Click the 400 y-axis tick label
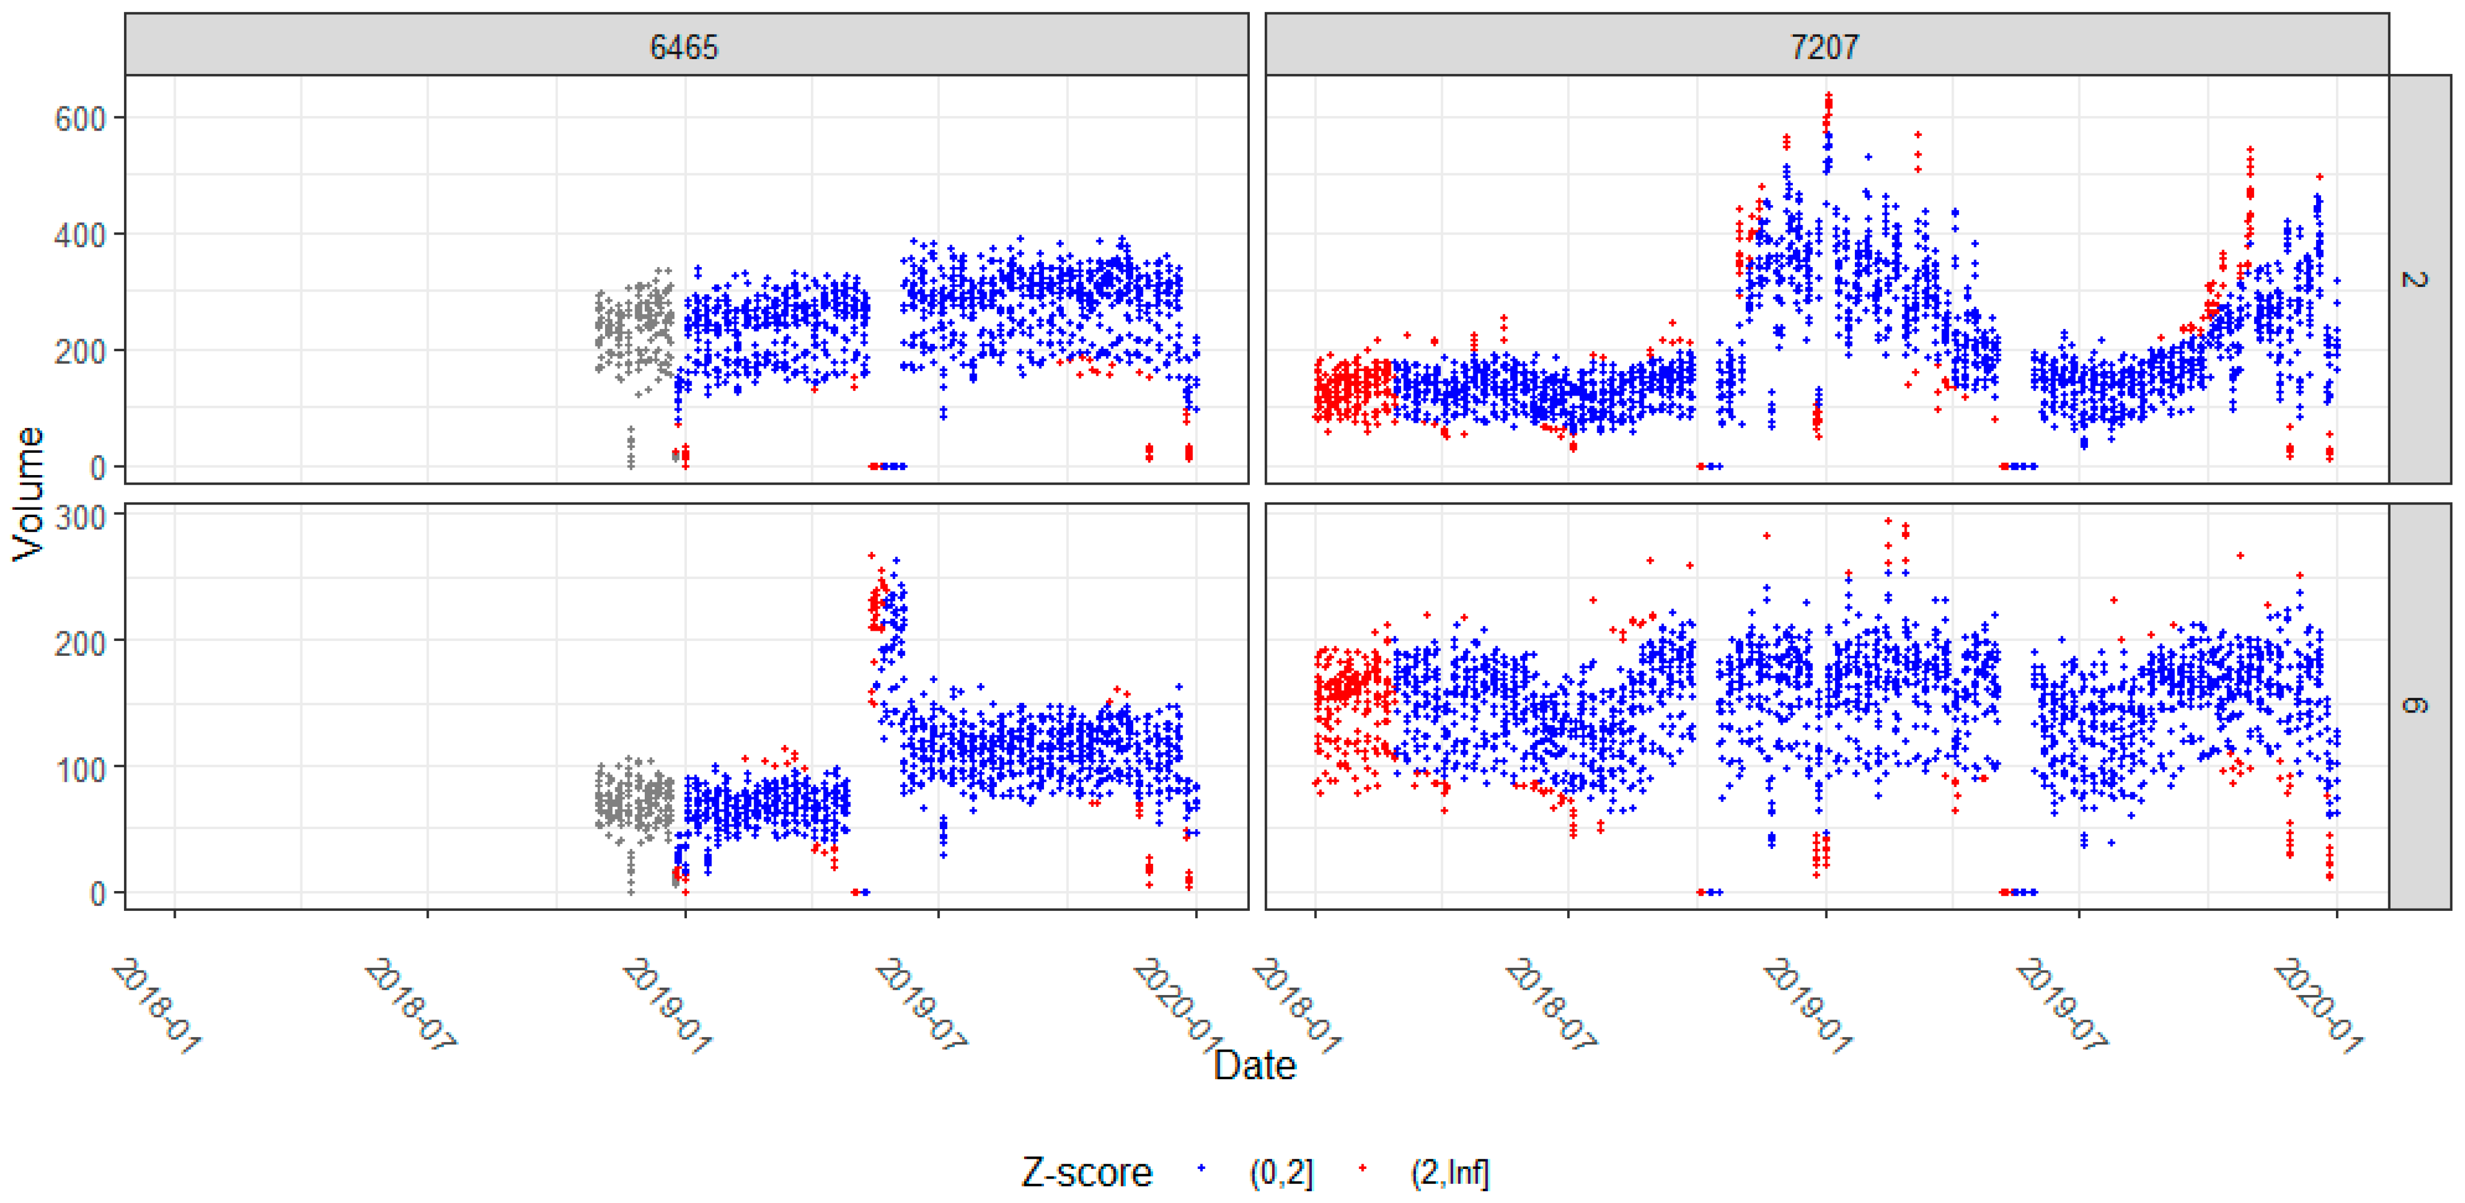 pyautogui.click(x=80, y=235)
